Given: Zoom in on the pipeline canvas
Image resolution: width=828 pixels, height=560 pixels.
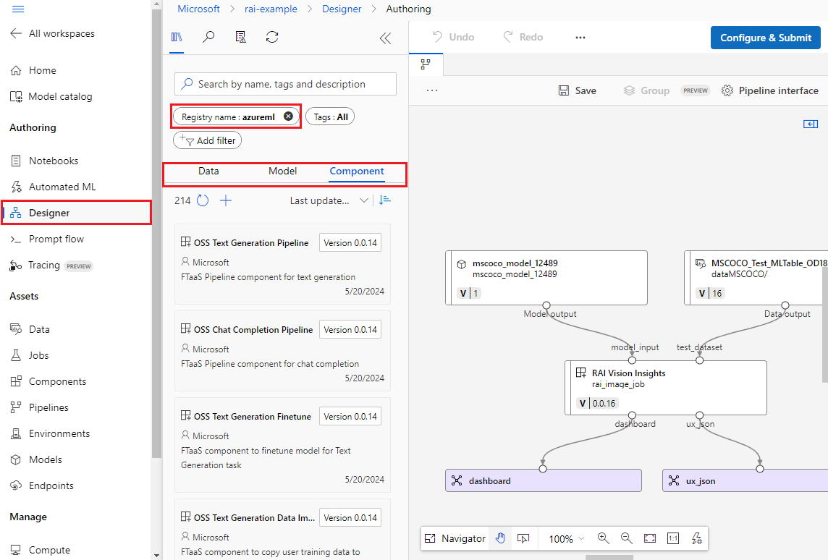Looking at the screenshot, I should point(603,538).
